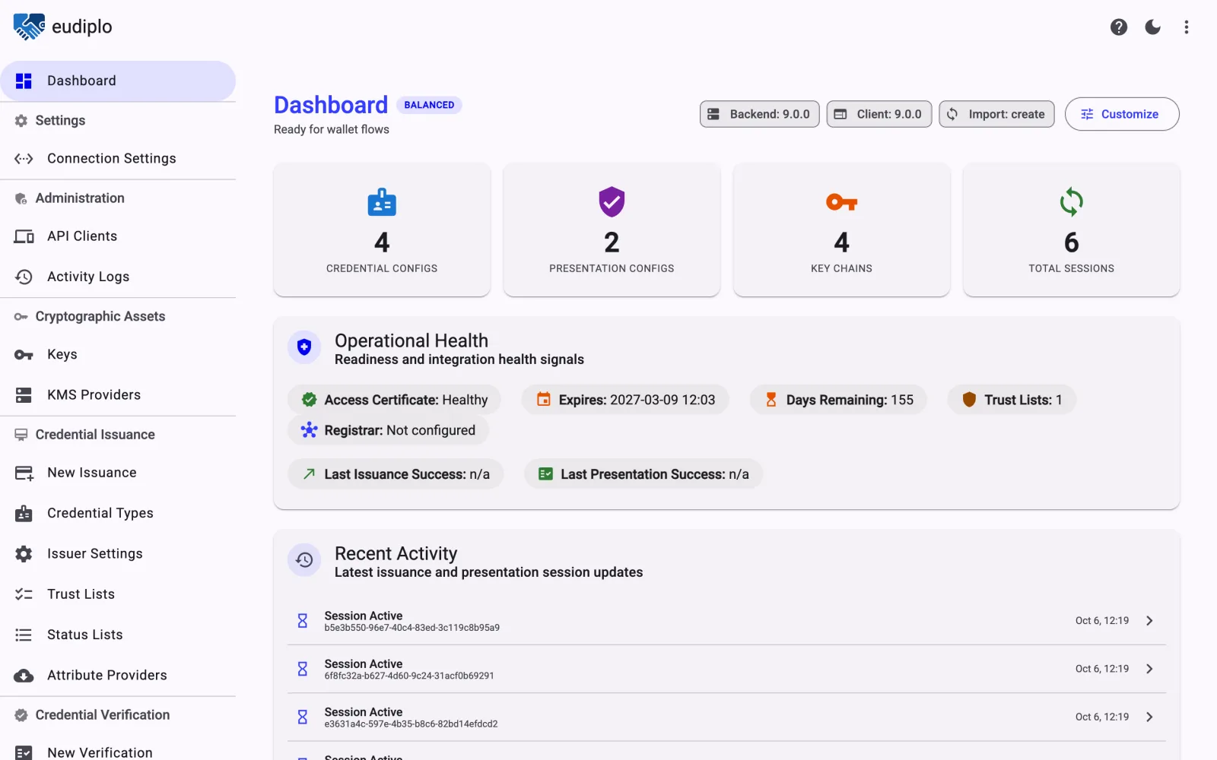The height and width of the screenshot is (760, 1217).
Task: Click the Activity Logs history icon
Action: point(24,277)
